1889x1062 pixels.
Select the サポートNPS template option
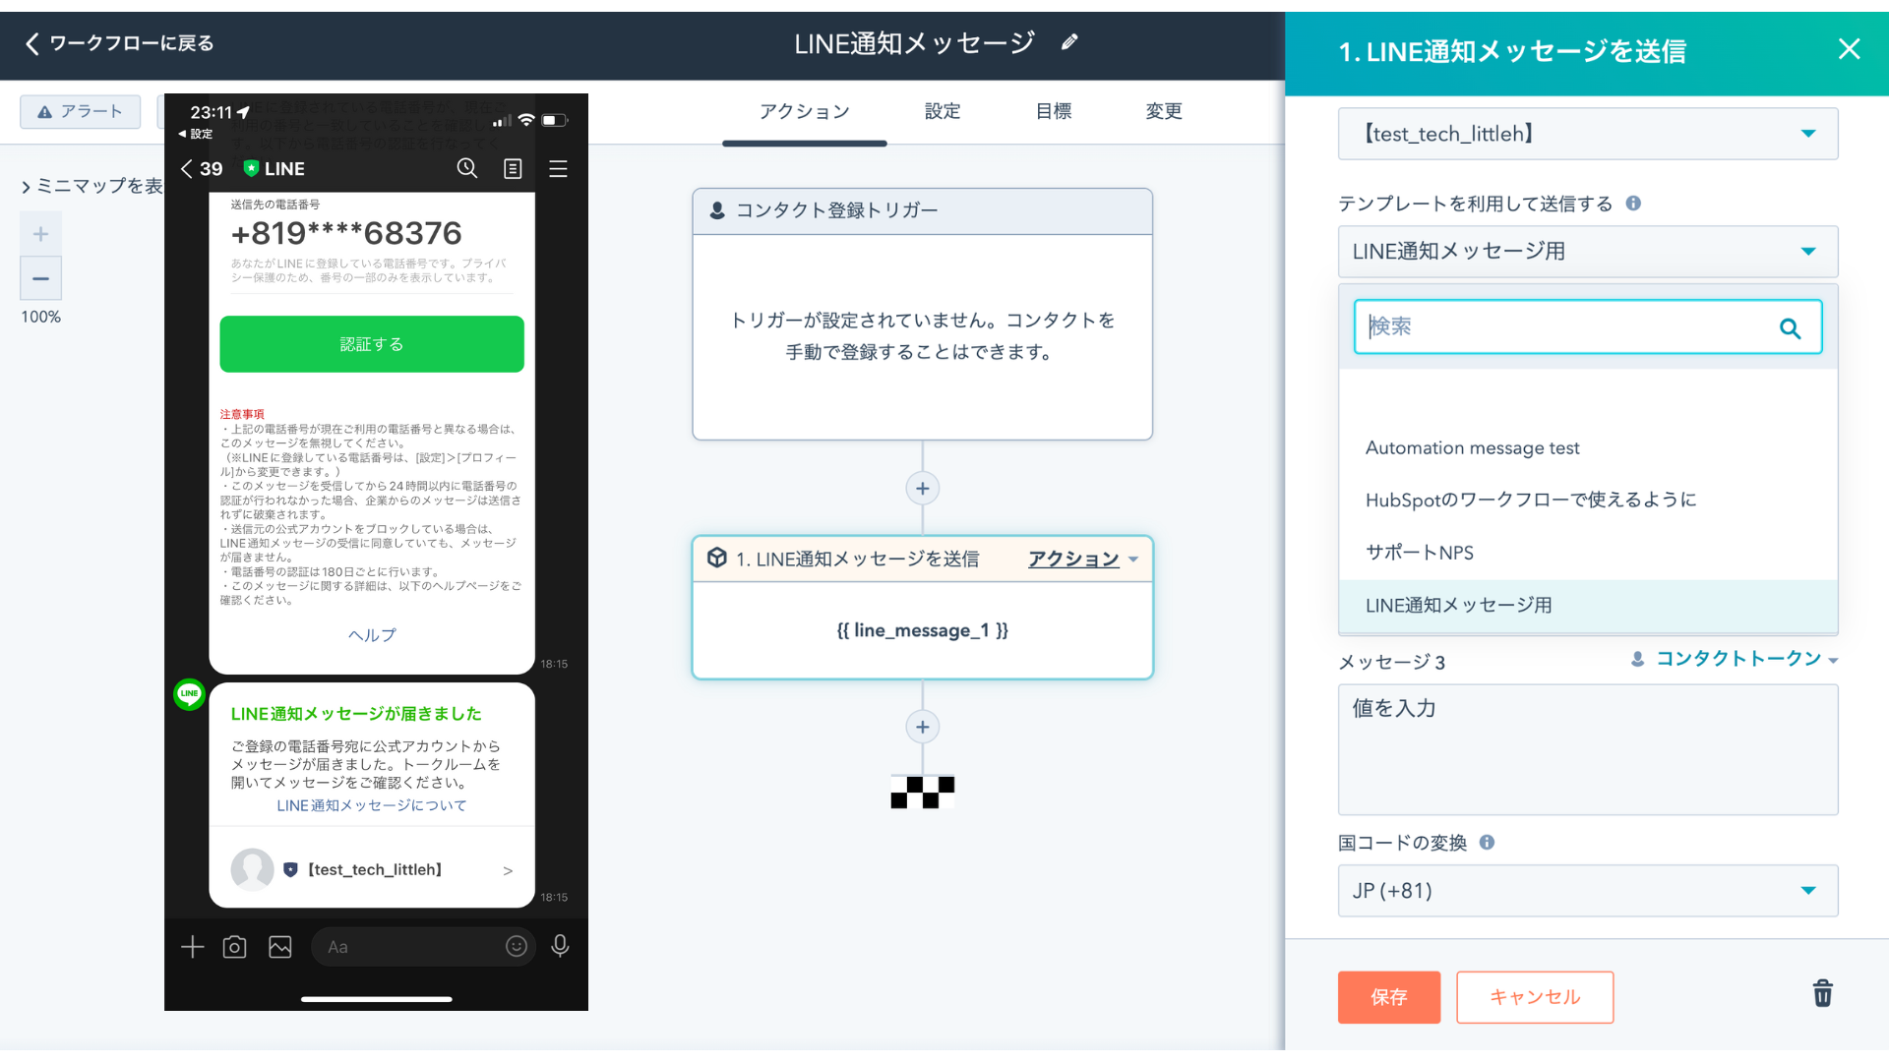[1419, 553]
